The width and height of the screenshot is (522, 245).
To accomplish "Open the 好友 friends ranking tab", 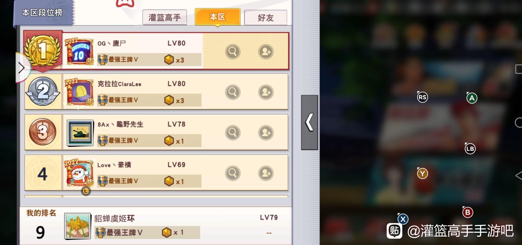I will (266, 18).
